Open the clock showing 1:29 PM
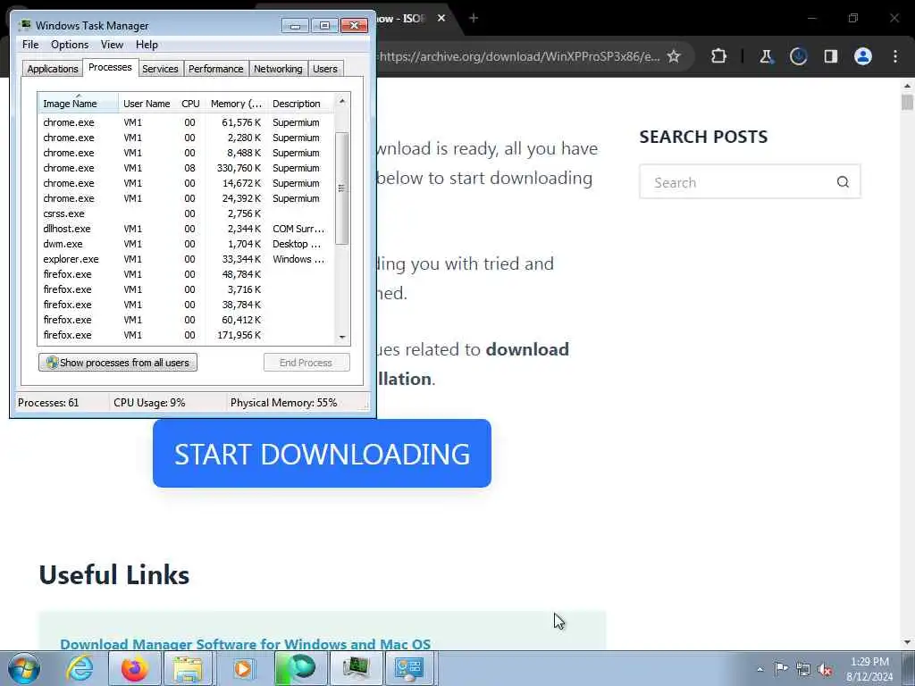The image size is (915, 686). (x=869, y=669)
